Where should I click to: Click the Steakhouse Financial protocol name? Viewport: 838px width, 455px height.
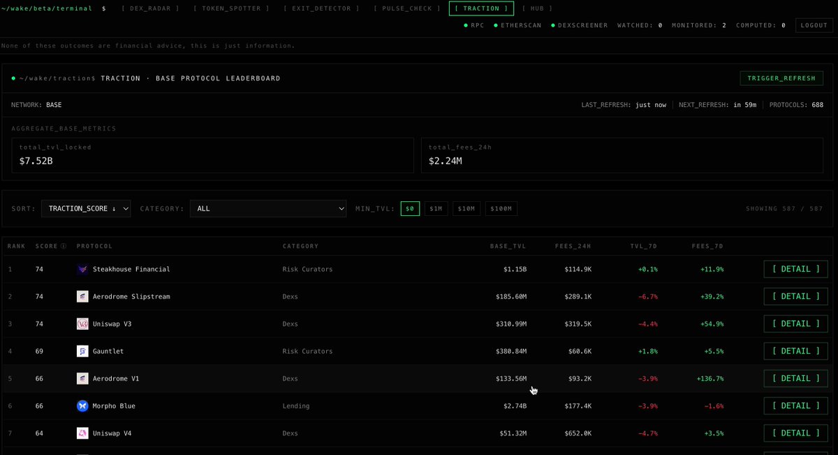pyautogui.click(x=131, y=269)
